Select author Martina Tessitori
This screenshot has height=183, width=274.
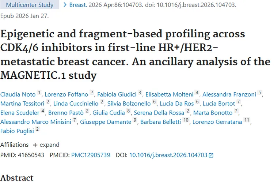[x=23, y=103]
